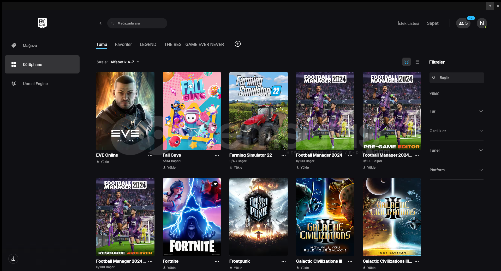
Task: Open downloads icon at bottom left
Action: point(13,259)
